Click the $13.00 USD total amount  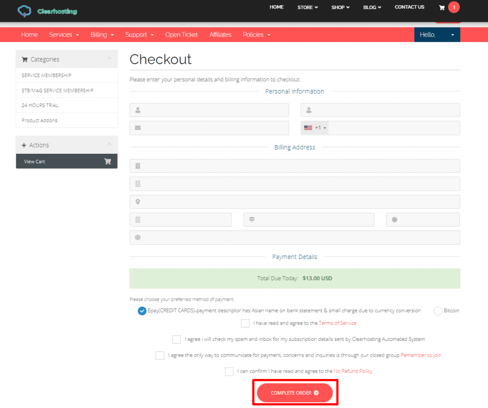(x=317, y=279)
